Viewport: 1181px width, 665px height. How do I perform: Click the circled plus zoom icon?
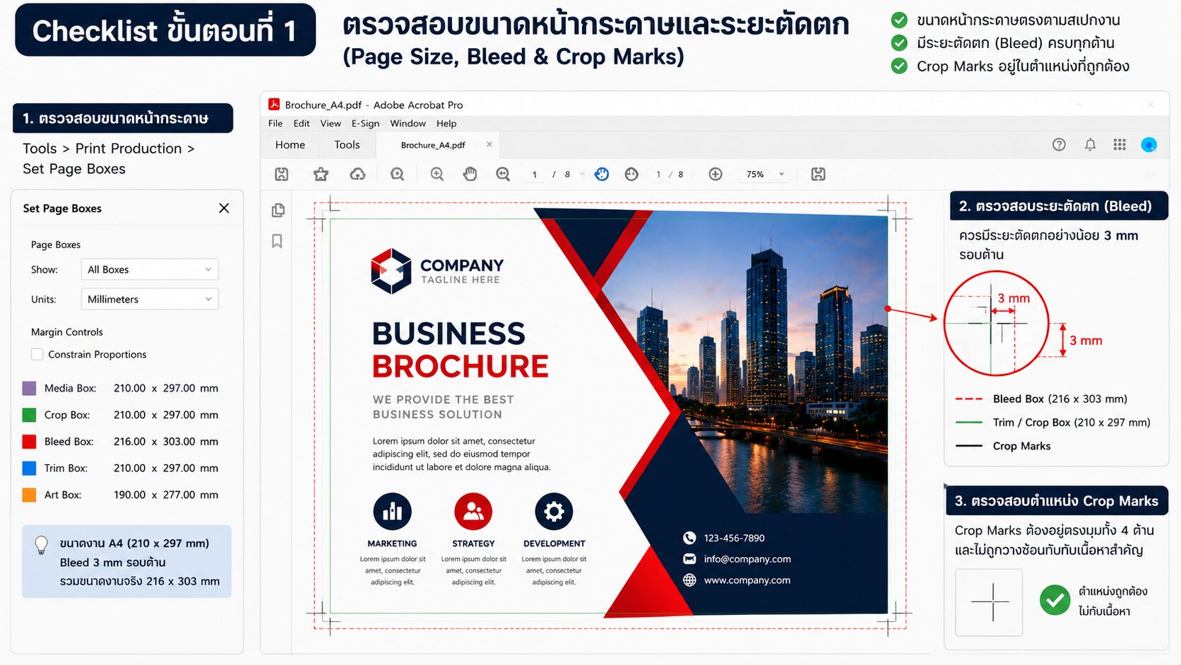[x=716, y=174]
